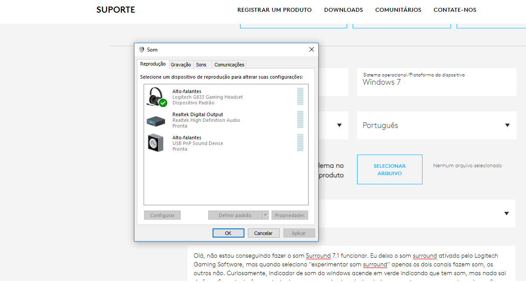The width and height of the screenshot is (526, 283).
Task: Open DOWNLOADS in the website navigation
Action: 344,10
